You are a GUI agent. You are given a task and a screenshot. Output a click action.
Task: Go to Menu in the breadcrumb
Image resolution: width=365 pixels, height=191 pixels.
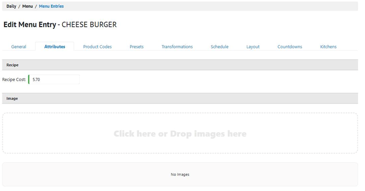pos(27,6)
